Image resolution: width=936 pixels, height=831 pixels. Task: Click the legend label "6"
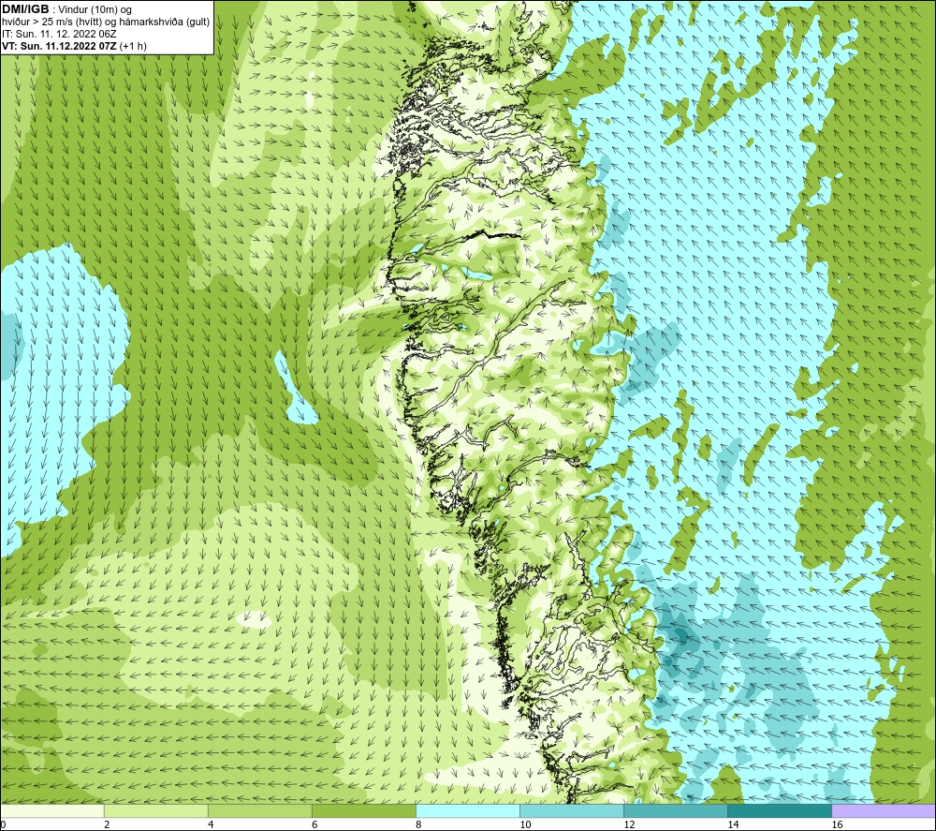(314, 825)
